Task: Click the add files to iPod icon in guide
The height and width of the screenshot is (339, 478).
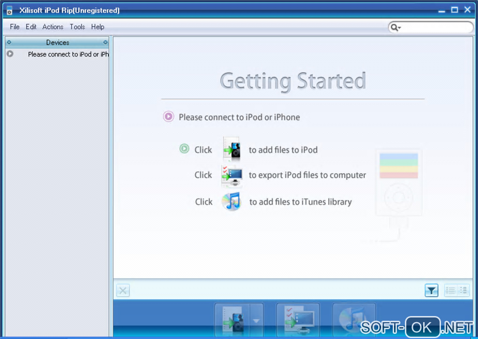Action: click(x=232, y=148)
